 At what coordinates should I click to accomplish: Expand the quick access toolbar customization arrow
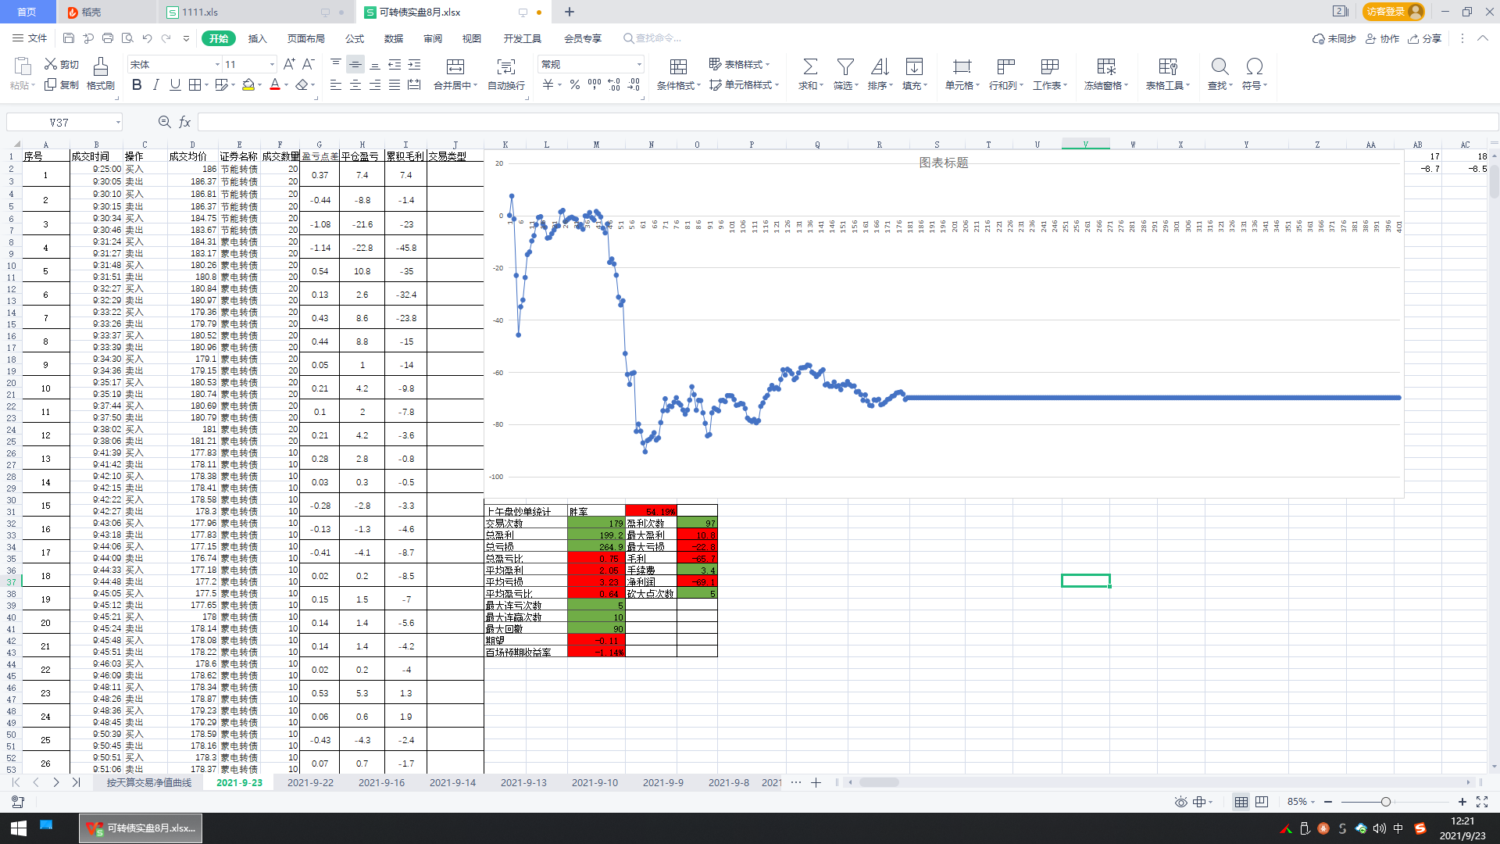(x=186, y=38)
